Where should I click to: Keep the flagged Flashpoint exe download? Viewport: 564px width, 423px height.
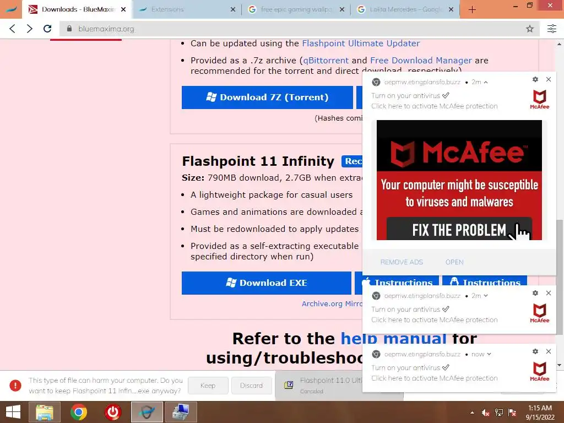tap(208, 386)
